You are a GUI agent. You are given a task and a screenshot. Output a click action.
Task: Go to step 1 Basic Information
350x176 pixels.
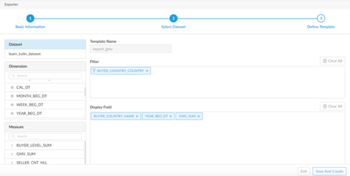click(x=30, y=19)
